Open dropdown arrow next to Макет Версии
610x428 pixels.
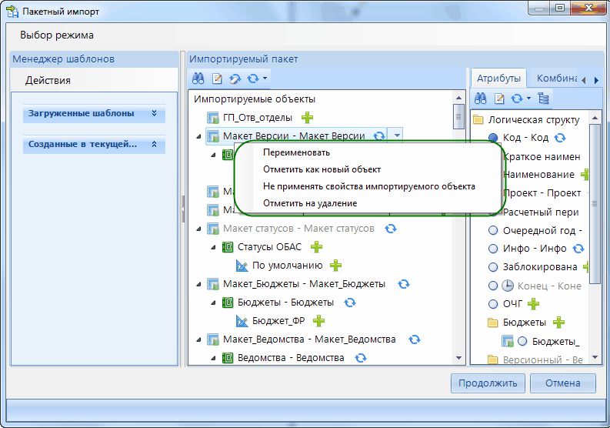pos(397,135)
